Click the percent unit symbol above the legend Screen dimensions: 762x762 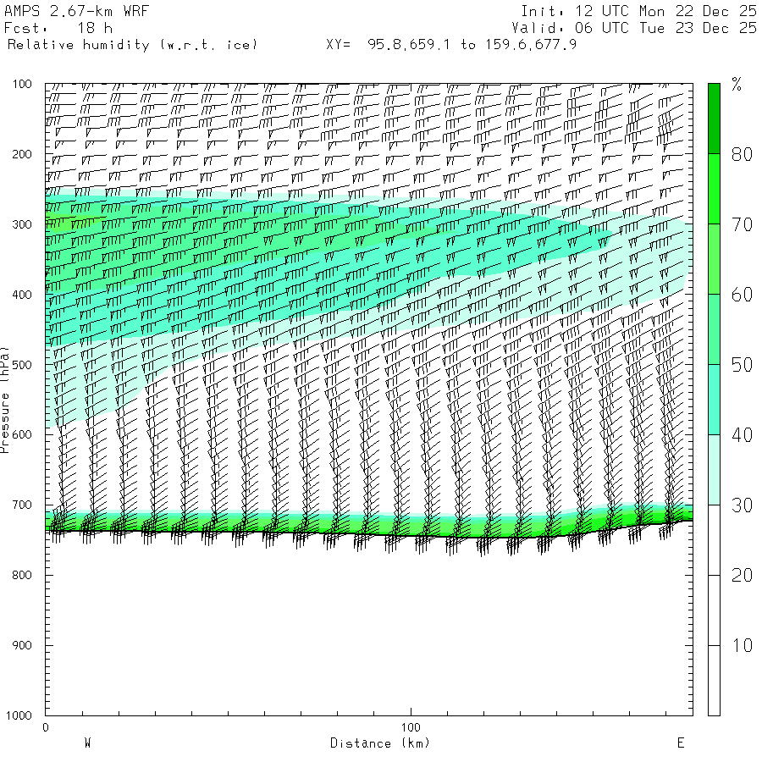point(737,85)
